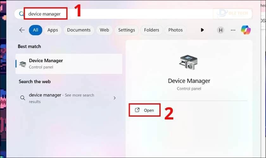Open the three-dots more options menu
266x158 pixels.
coord(233,30)
